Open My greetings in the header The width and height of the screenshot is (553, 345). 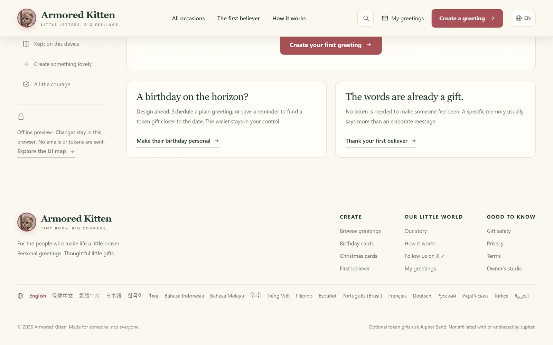tap(403, 18)
